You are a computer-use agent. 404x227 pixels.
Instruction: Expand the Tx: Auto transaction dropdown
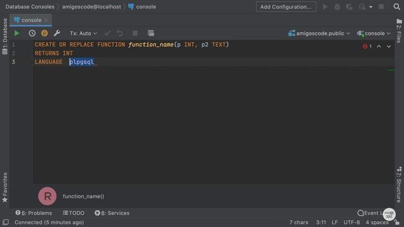point(83,33)
